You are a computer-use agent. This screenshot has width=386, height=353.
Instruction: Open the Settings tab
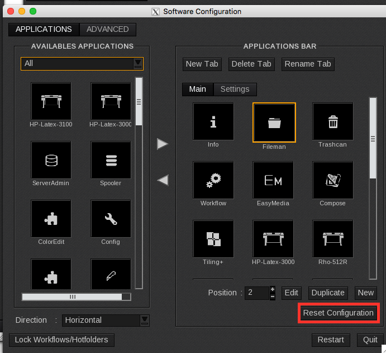coord(235,89)
